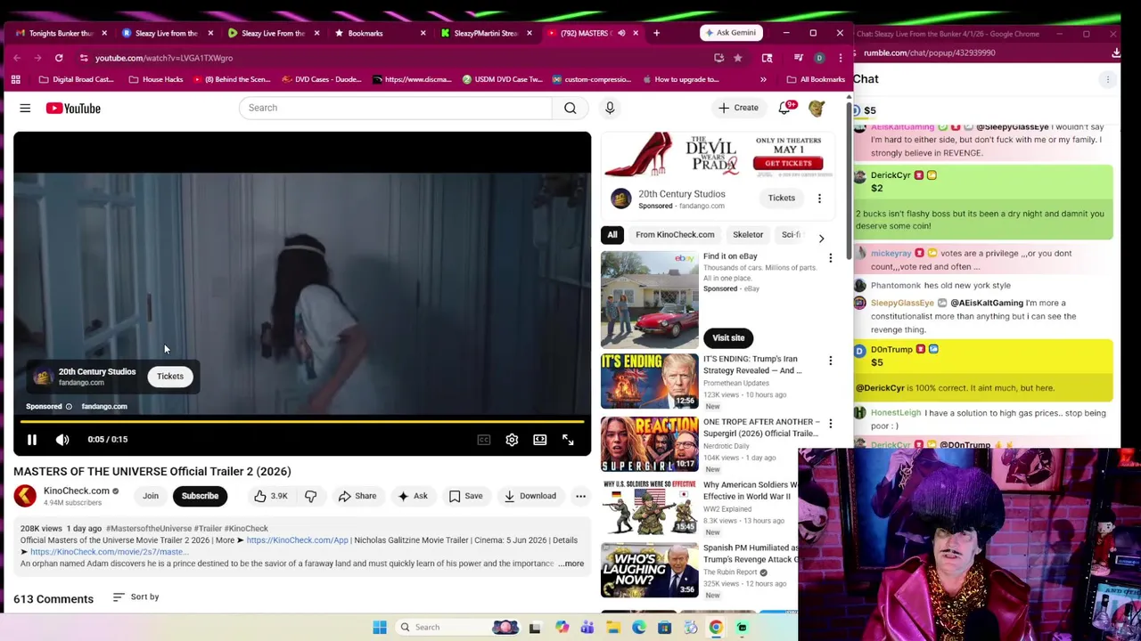Open the House Hacks bookmark folder
This screenshot has width=1141, height=641.
pyautogui.click(x=156, y=79)
